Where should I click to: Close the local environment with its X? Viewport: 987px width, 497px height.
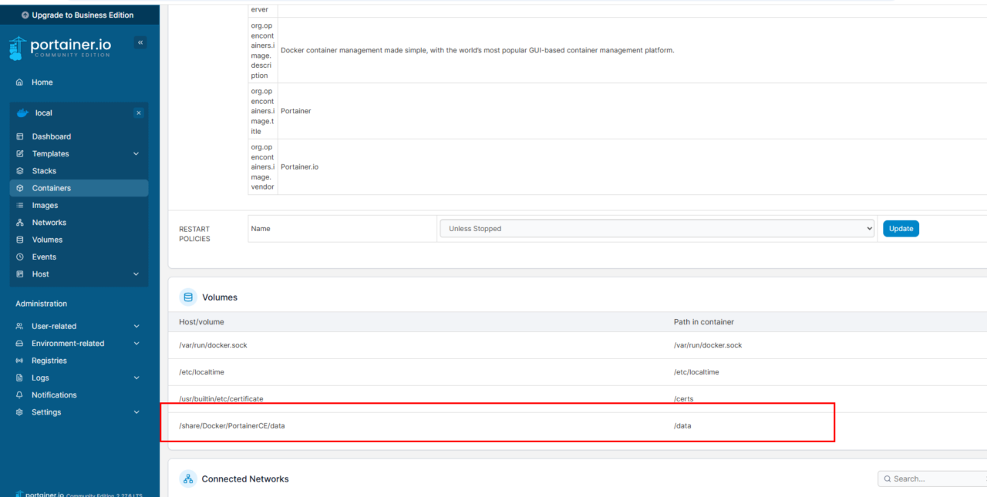(139, 112)
